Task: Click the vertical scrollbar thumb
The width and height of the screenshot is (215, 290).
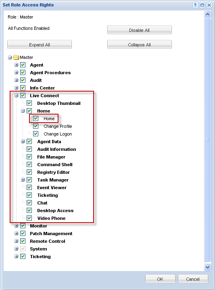Action: point(207,140)
